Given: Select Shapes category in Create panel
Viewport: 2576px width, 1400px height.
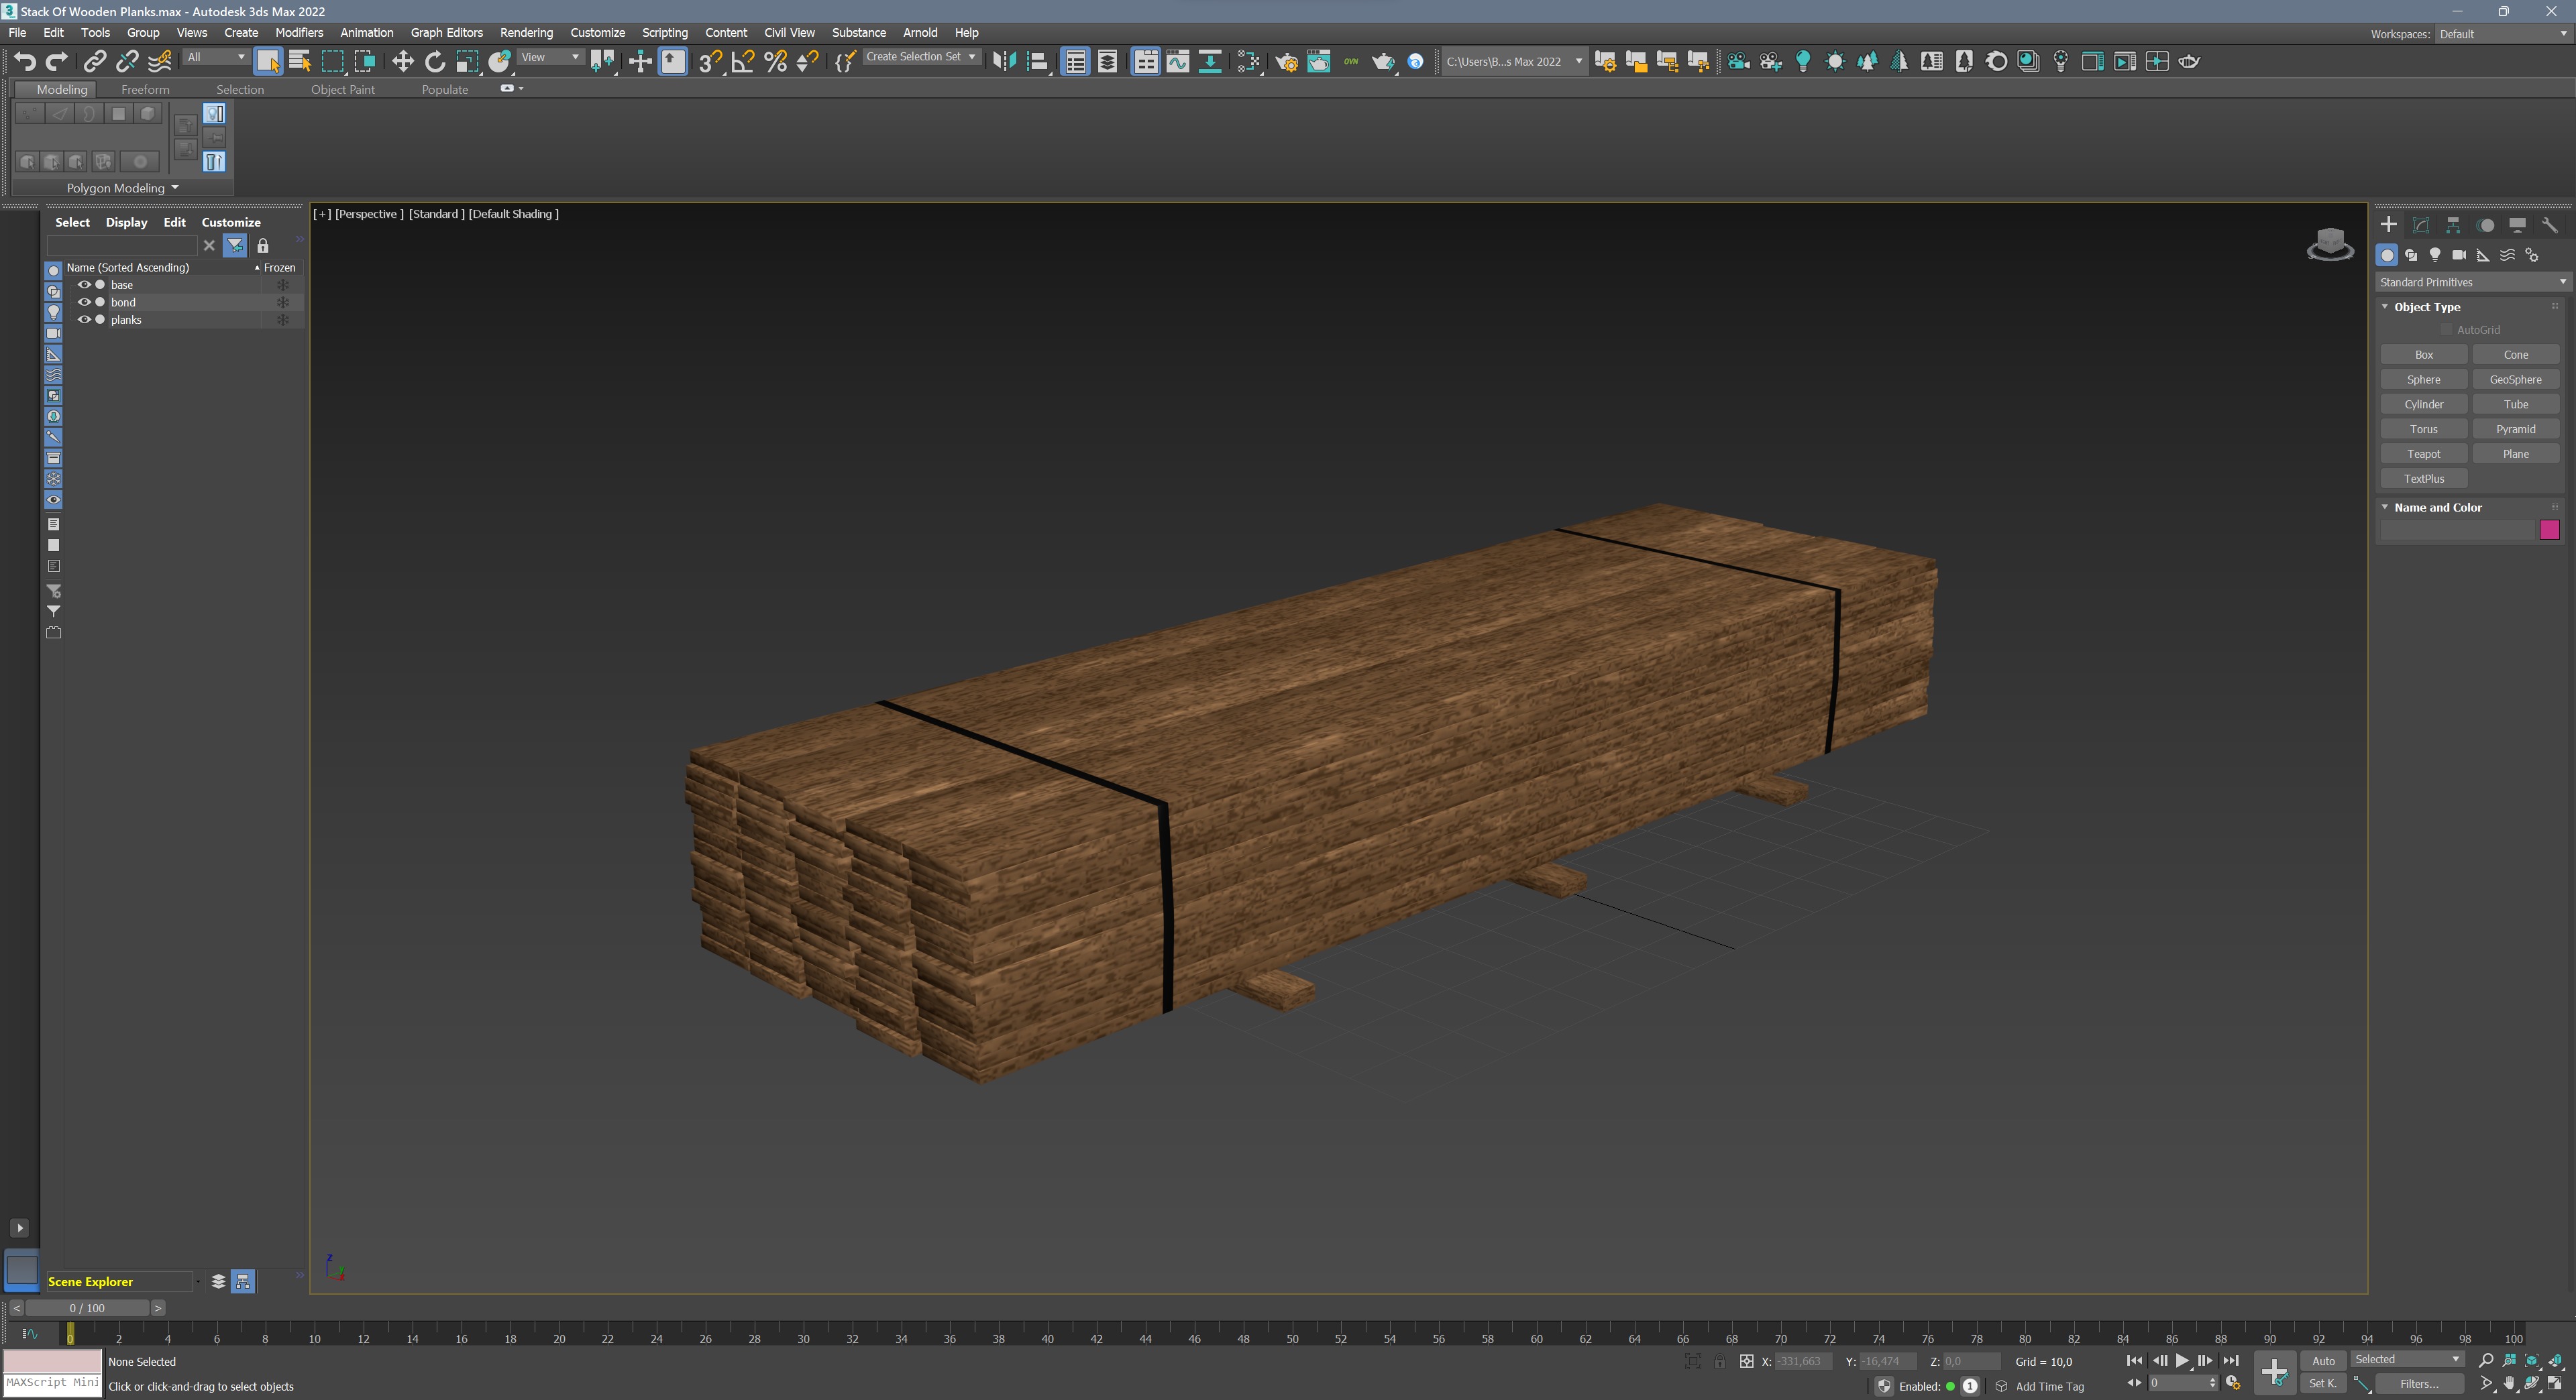Looking at the screenshot, I should [2411, 255].
